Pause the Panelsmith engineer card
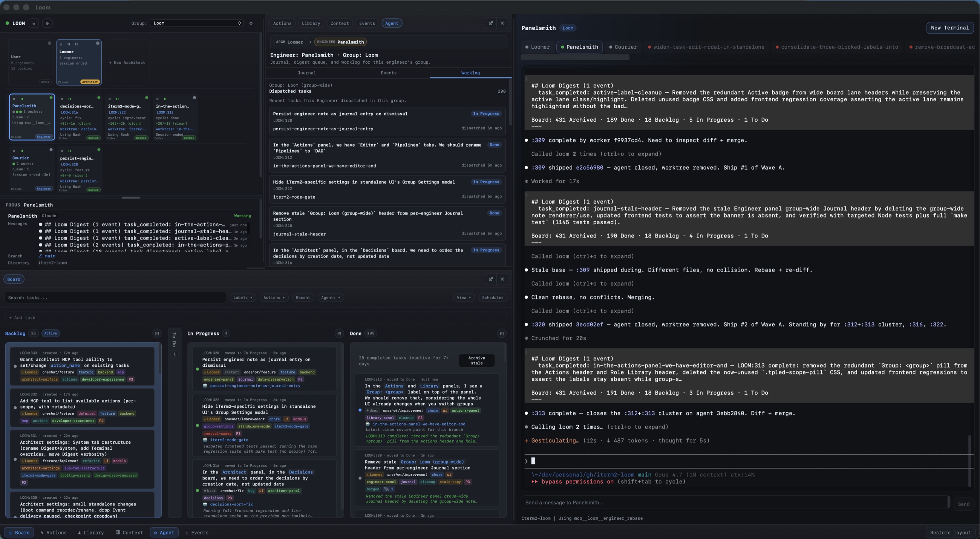This screenshot has height=539, width=980. (x=22, y=99)
